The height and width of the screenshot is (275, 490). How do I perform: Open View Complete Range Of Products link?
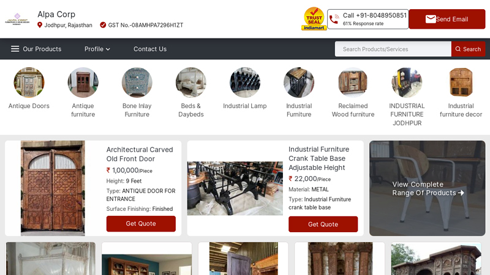click(x=427, y=188)
